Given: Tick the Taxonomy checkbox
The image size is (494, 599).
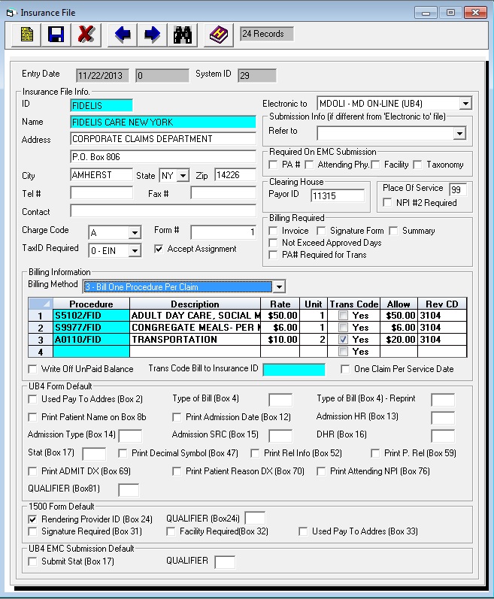Looking at the screenshot, I should pyautogui.click(x=418, y=165).
